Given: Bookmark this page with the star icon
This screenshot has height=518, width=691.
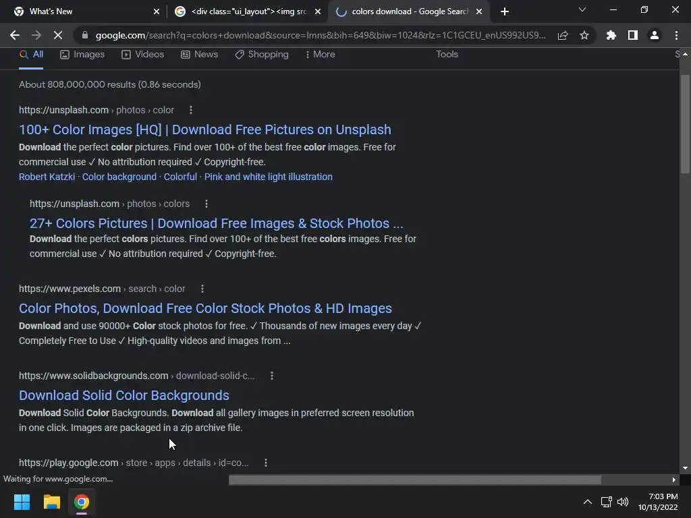Looking at the screenshot, I should 584,35.
